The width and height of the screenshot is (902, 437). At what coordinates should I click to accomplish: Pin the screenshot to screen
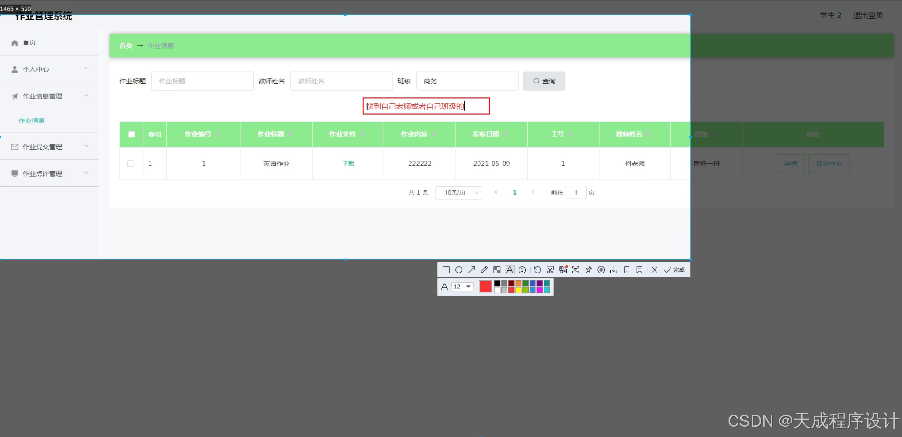pyautogui.click(x=588, y=270)
